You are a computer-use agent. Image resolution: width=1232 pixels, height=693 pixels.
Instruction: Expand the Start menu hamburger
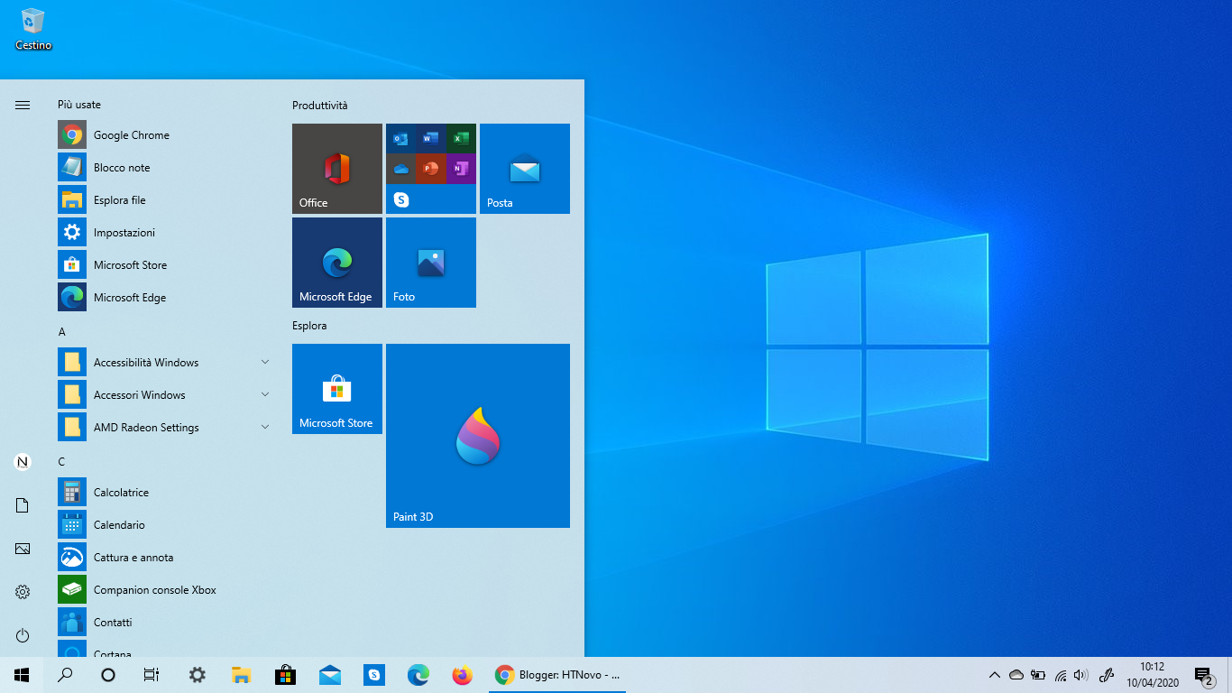pyautogui.click(x=23, y=105)
